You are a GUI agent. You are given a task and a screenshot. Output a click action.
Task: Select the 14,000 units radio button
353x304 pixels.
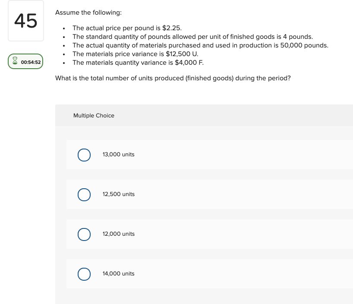(84, 274)
